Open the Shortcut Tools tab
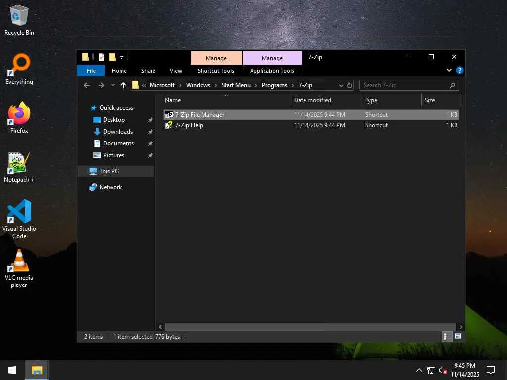Viewport: 507px width, 380px height. coord(216,71)
